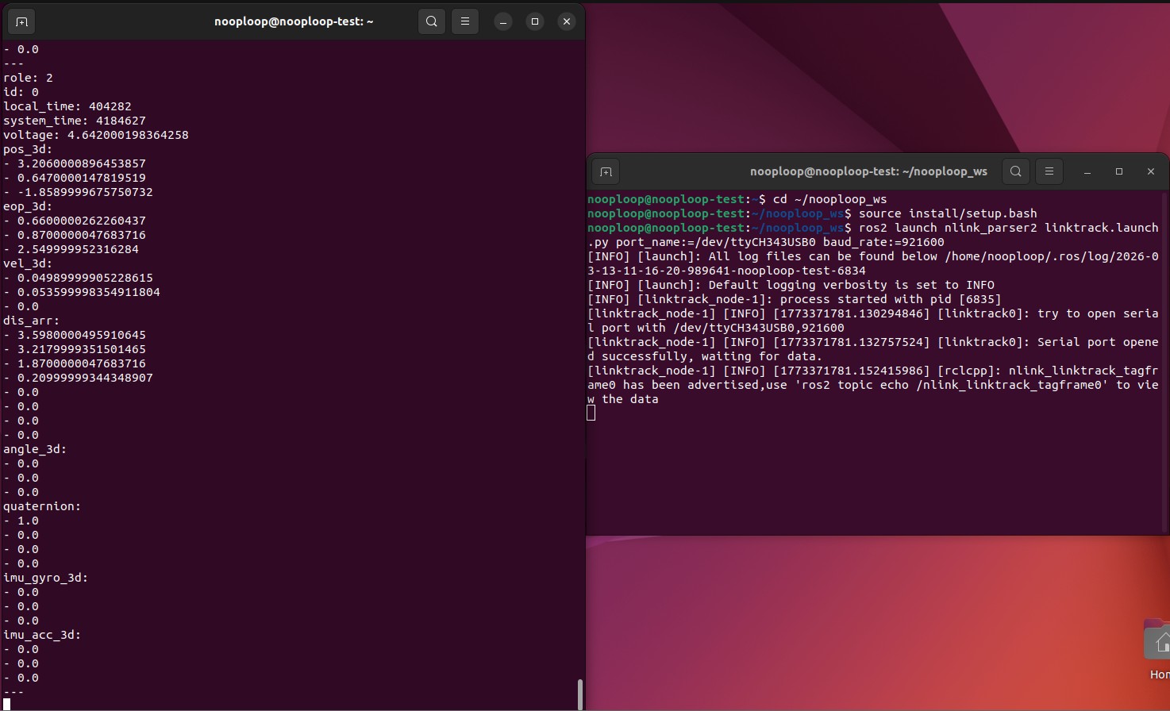Viewport: 1170px width, 711px height.
Task: Click search icon in left terminal
Action: click(432, 21)
